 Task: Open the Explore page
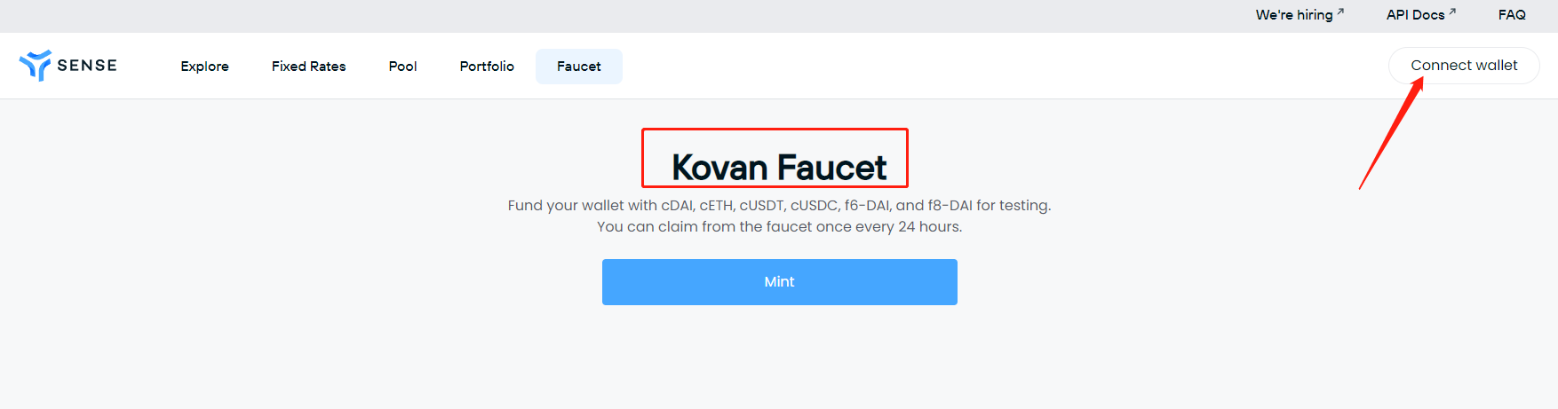click(x=204, y=67)
